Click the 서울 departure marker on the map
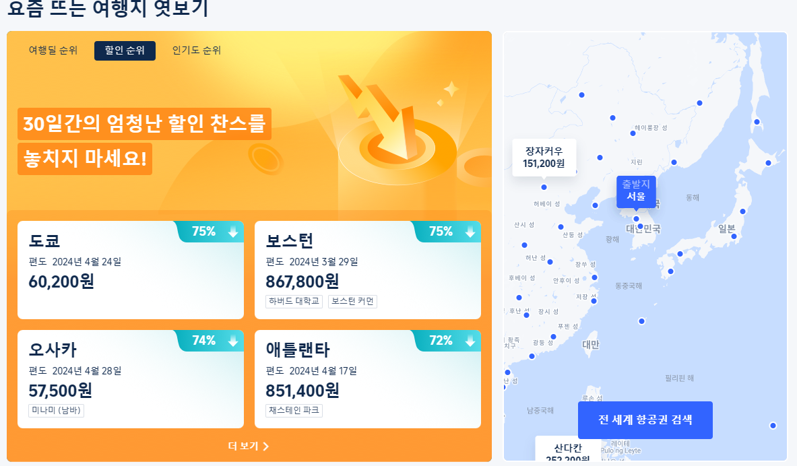The image size is (797, 466). click(635, 192)
